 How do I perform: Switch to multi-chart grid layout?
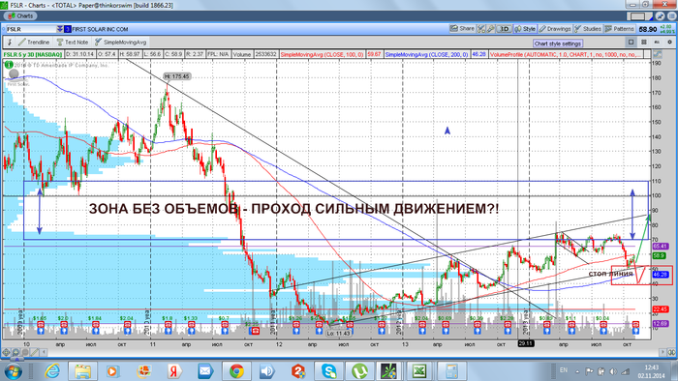(x=644, y=42)
